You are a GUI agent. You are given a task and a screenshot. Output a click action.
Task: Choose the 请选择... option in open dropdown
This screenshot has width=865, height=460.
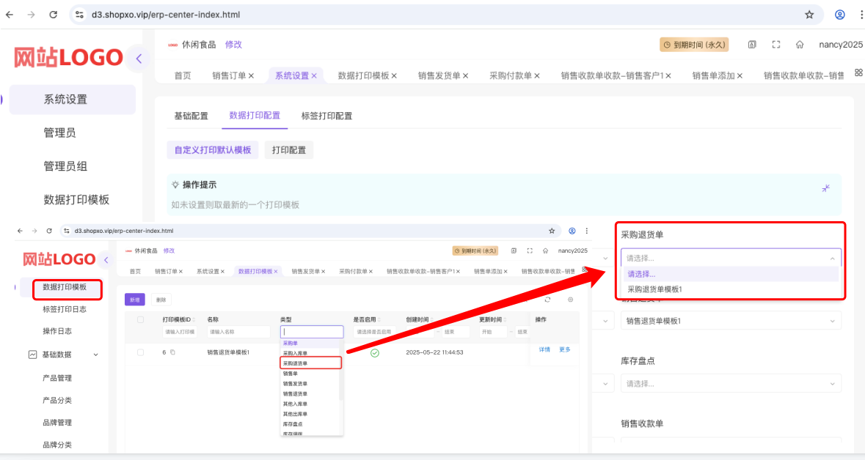point(731,274)
